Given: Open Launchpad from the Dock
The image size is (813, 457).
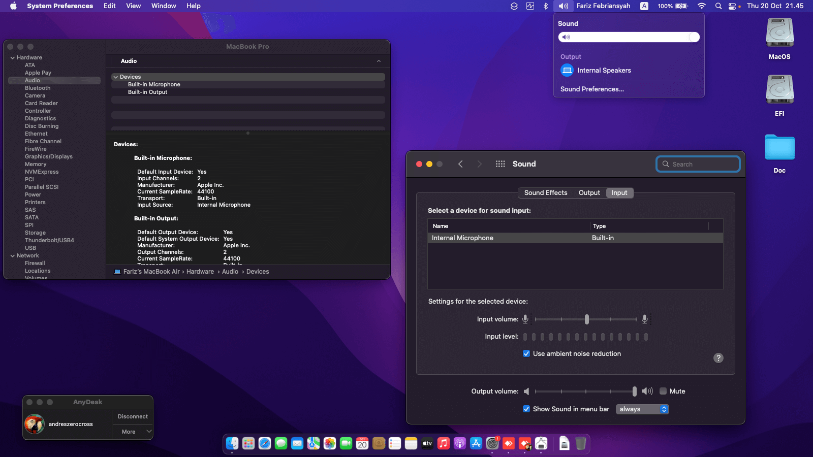Looking at the screenshot, I should point(248,443).
